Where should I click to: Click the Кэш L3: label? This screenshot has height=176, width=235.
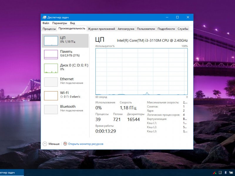pos(152,131)
